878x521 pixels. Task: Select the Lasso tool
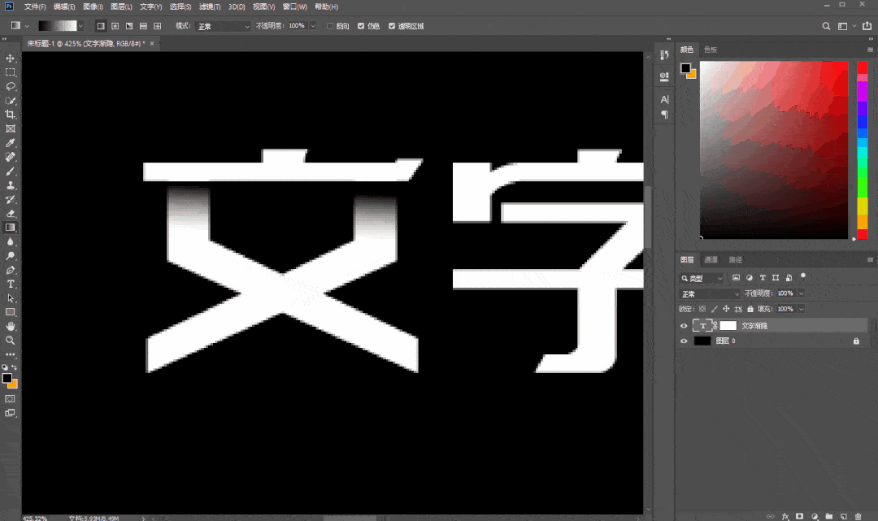(x=11, y=86)
